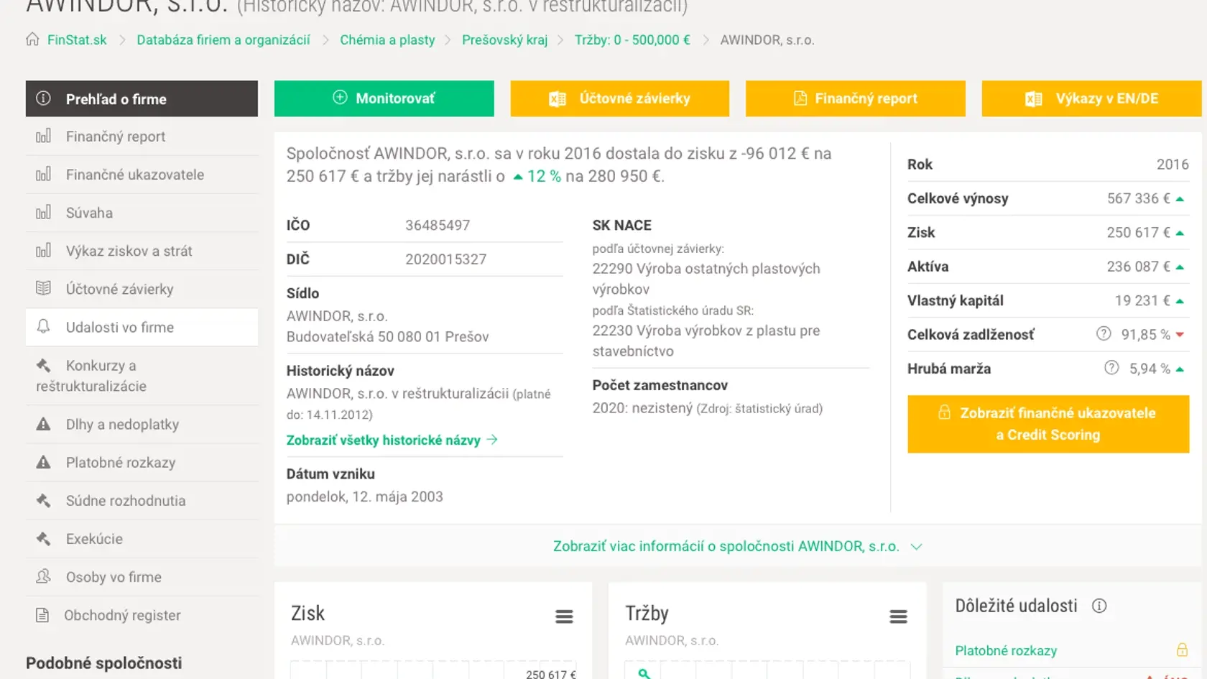Select Exekúcie in sidebar
1207x679 pixels.
[x=142, y=538]
